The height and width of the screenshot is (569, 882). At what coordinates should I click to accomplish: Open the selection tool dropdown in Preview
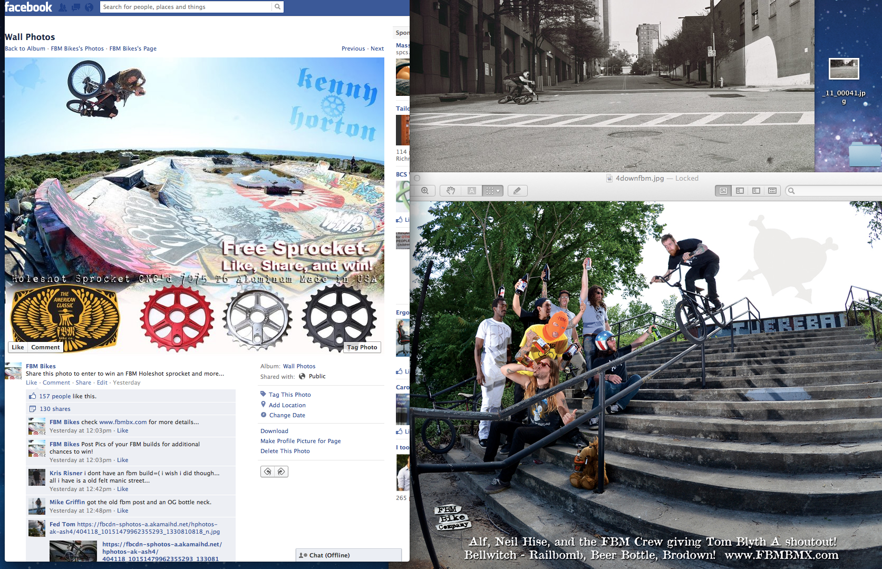tap(493, 191)
